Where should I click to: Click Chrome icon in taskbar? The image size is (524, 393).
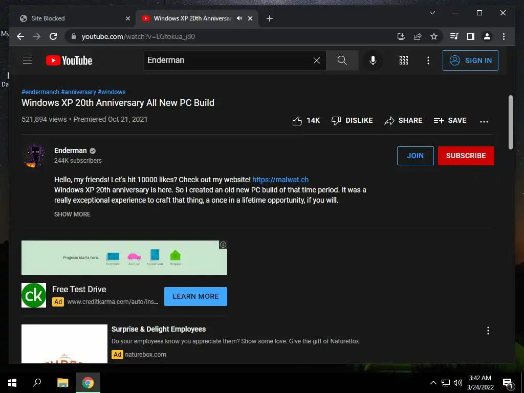[88, 383]
